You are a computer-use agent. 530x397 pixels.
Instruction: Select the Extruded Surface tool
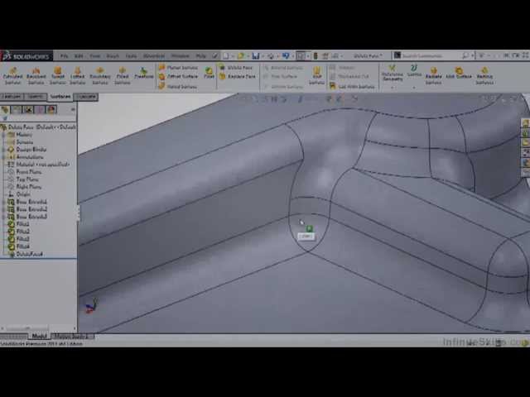coord(12,75)
